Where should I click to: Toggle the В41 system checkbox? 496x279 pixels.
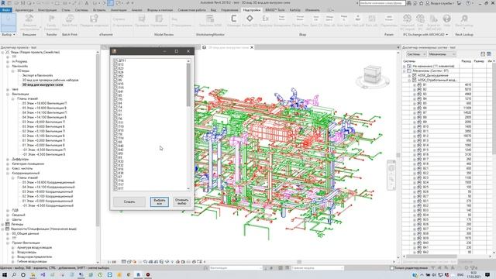(115, 91)
